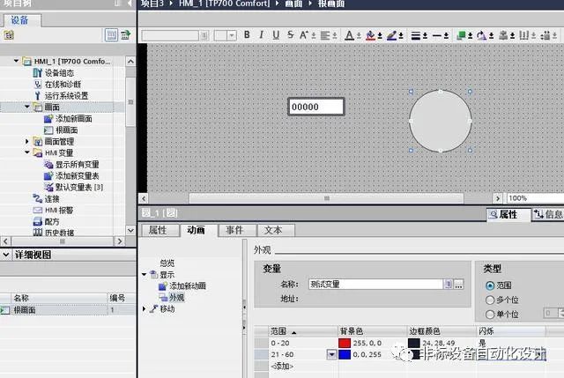Toggle Strikethrough text formatting

click(x=290, y=35)
